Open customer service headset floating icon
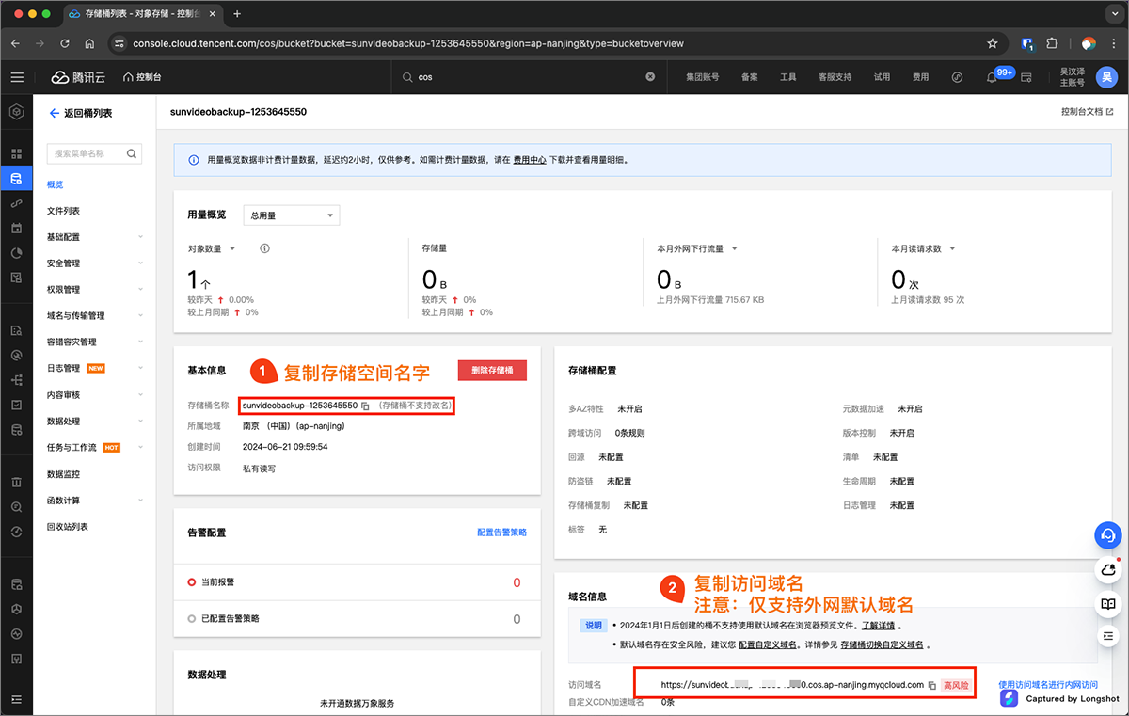The width and height of the screenshot is (1129, 716). 1108,535
